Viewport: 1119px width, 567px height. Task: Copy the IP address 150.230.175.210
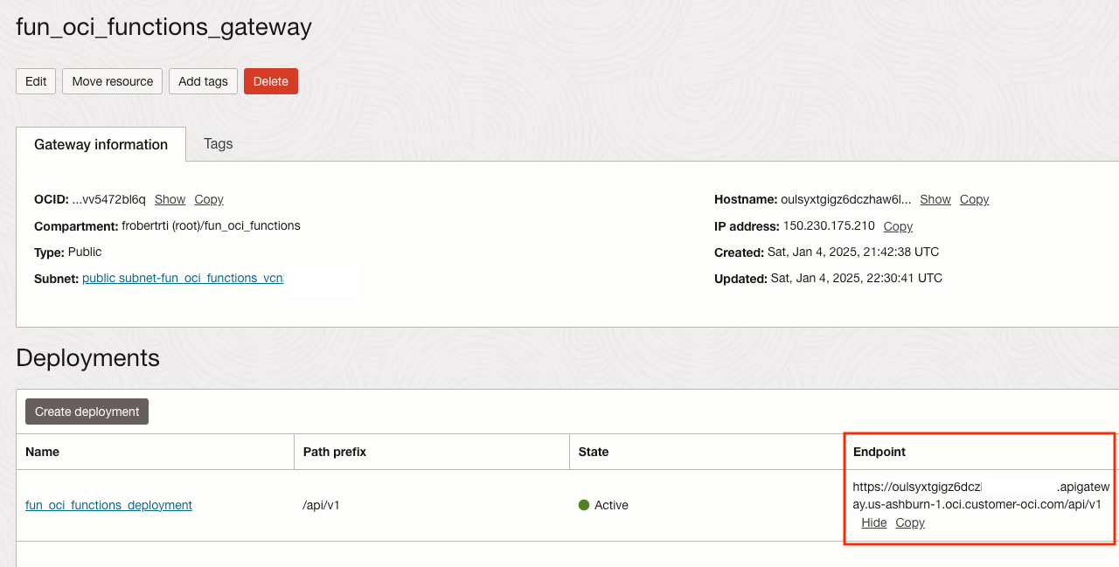click(x=898, y=226)
